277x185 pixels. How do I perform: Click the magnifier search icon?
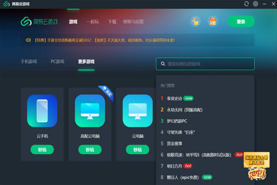click(x=163, y=64)
